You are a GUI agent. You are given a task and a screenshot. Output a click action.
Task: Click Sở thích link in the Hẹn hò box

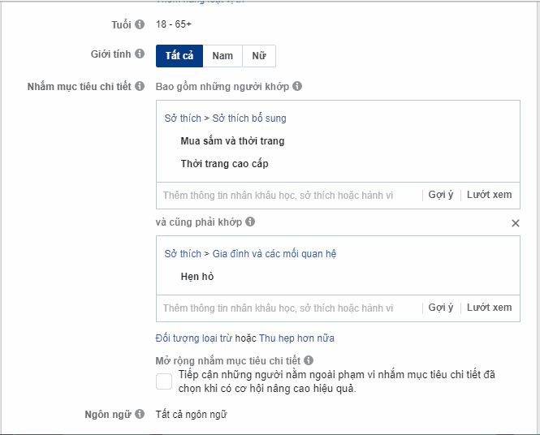pos(183,254)
